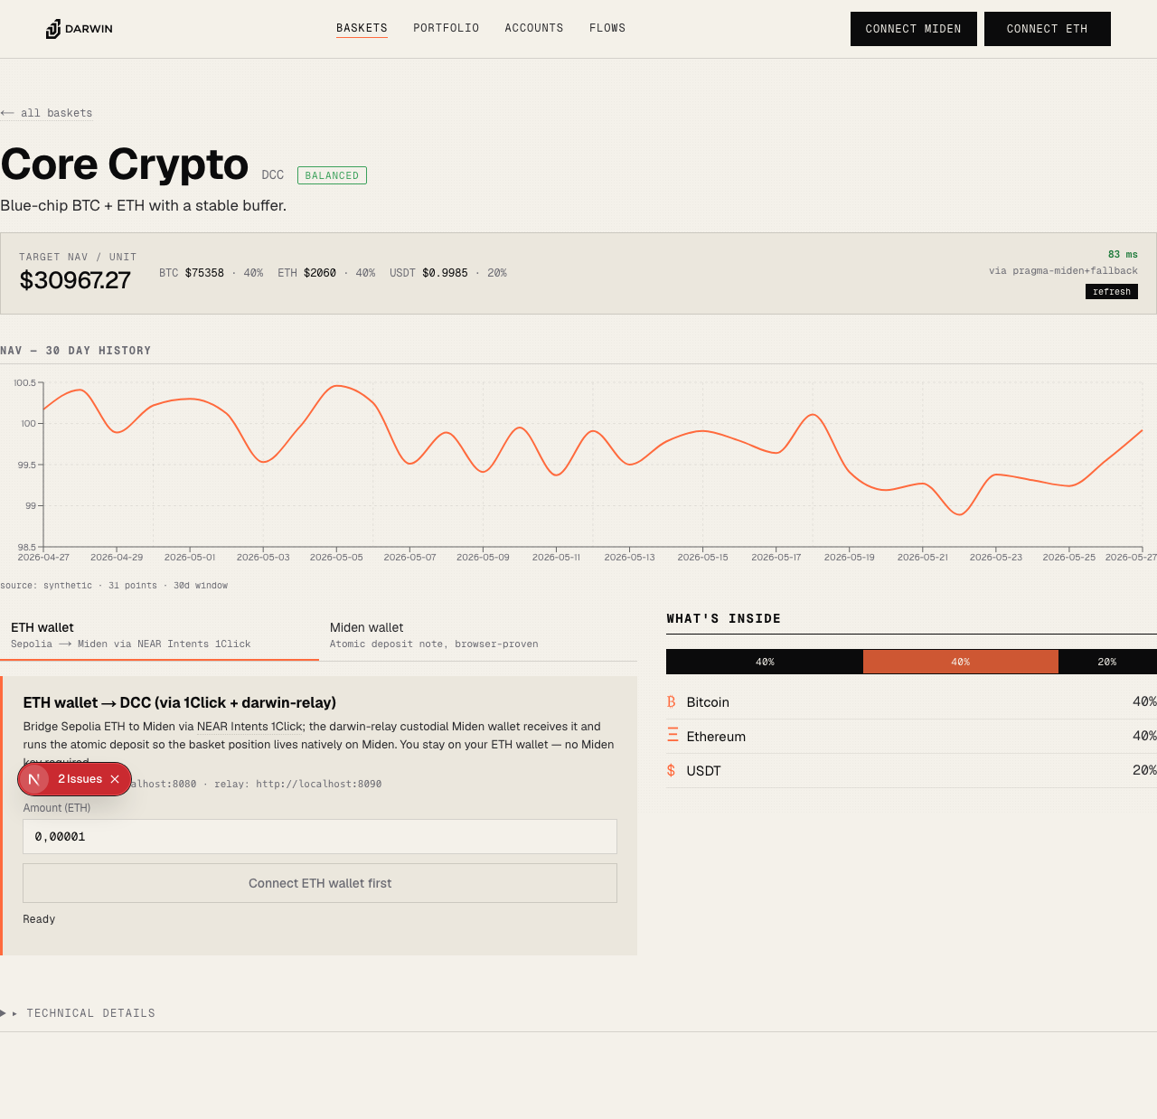Viewport: 1157px width, 1119px height.
Task: Click the Bitcoin symbol icon
Action: click(672, 702)
